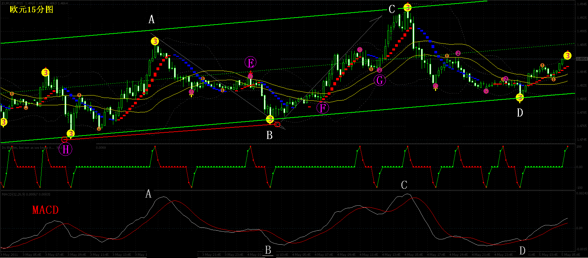Click the red circle anchor near letter B
Viewport: 588px width, 258px height.
[x=278, y=124]
